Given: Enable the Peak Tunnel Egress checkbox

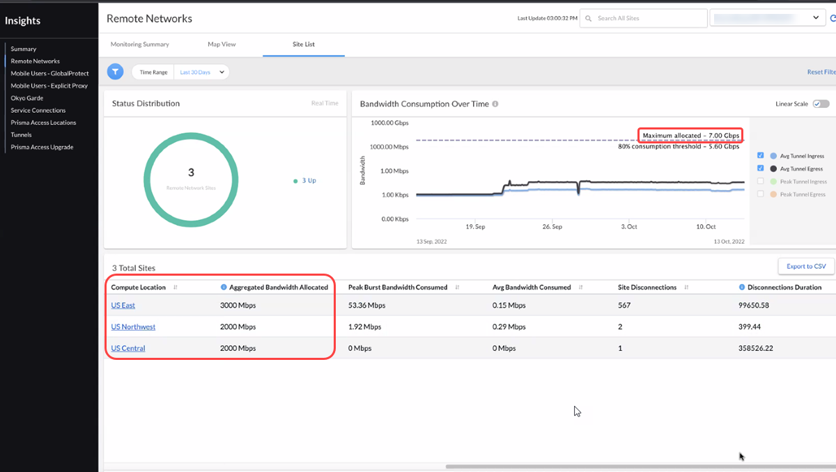Looking at the screenshot, I should point(761,194).
